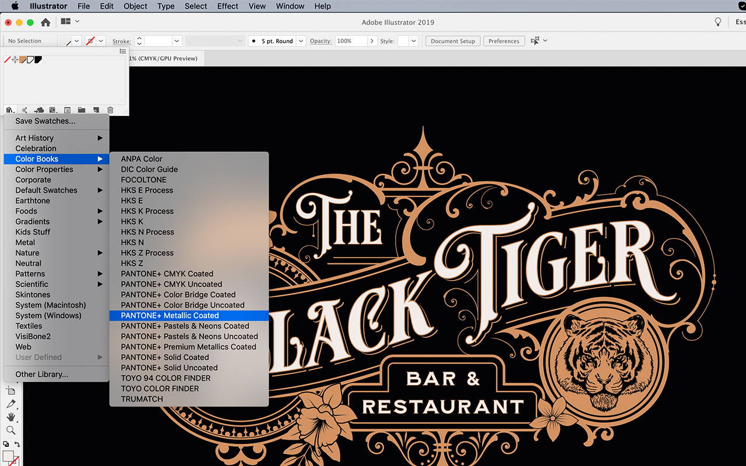Click the Stroke weight input field
The height and width of the screenshot is (466, 746).
(x=158, y=41)
